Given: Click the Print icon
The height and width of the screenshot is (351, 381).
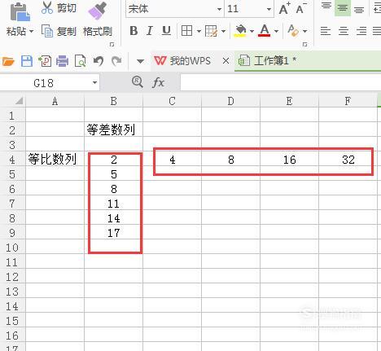Looking at the screenshot, I should pos(62,61).
